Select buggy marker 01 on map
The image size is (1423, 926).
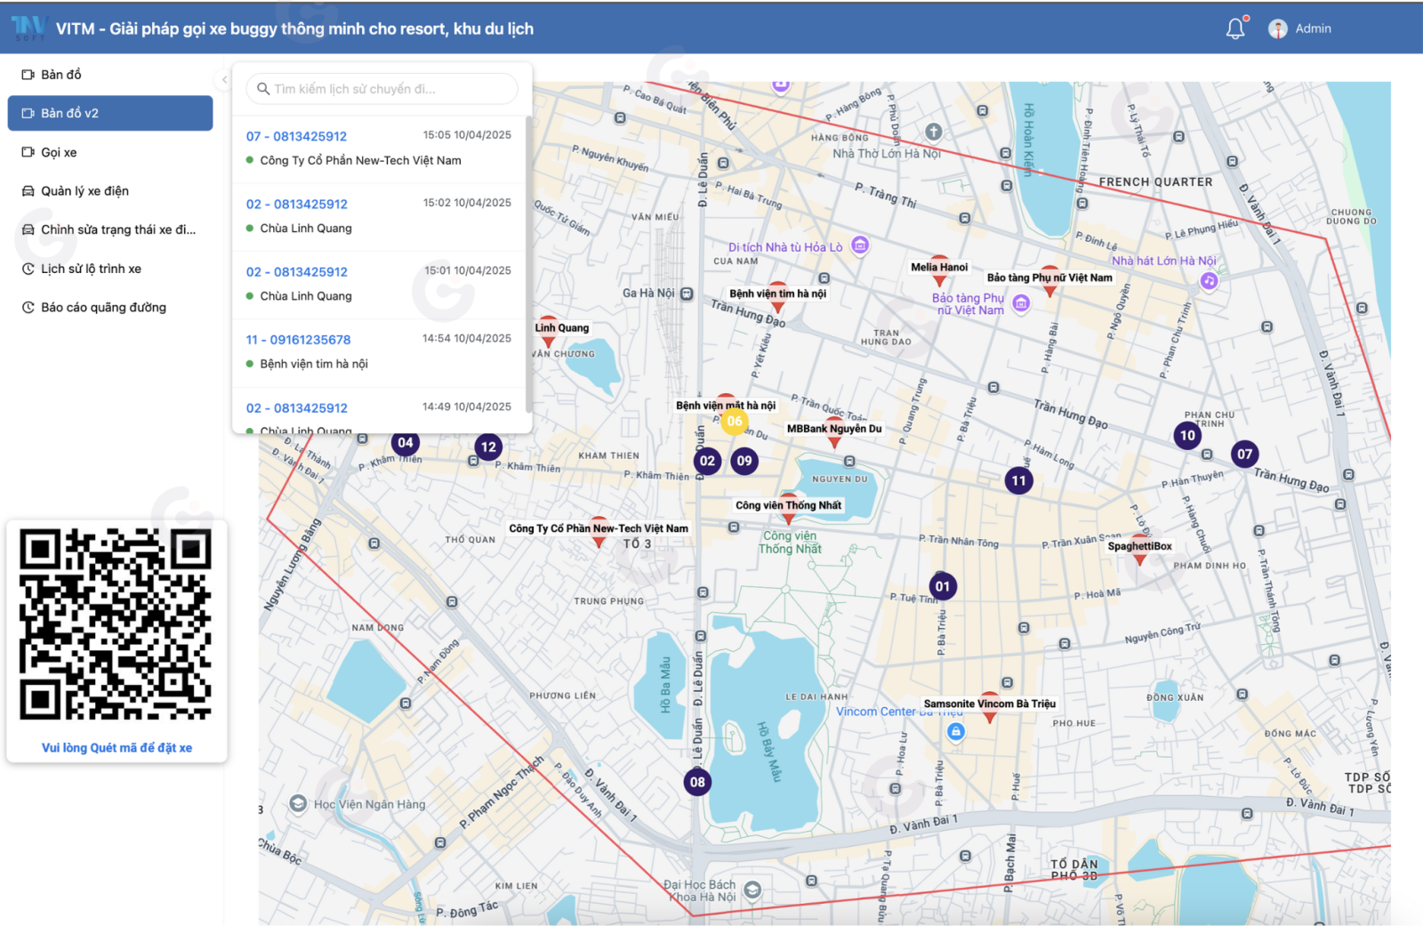(943, 586)
